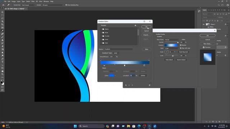Click the blue stop Color swatch
The width and height of the screenshot is (230, 129).
pos(111,76)
